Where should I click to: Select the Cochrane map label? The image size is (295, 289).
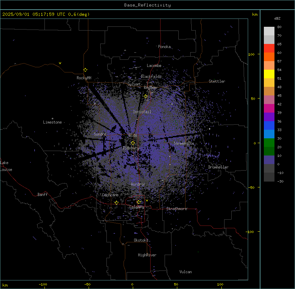pyautogui.click(x=110, y=195)
